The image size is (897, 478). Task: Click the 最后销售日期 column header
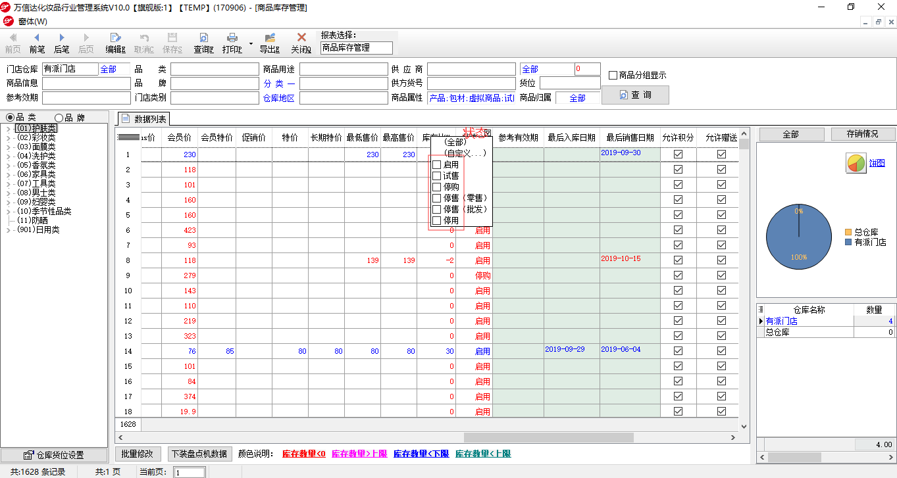click(630, 137)
